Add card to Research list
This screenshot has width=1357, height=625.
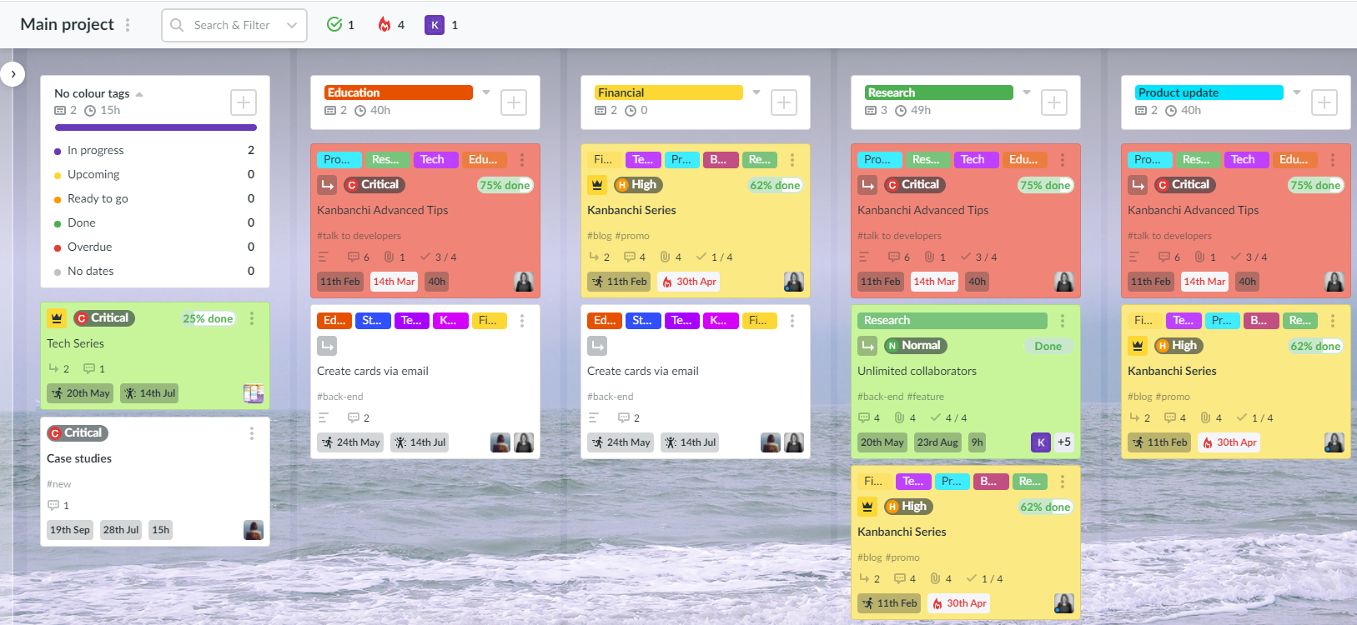(x=1054, y=102)
